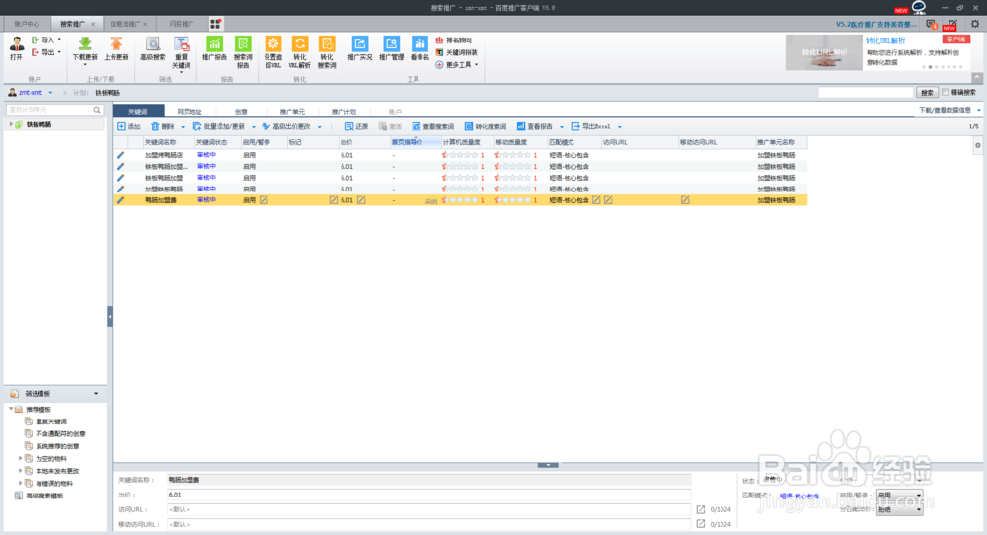Open the 启用/暂停 combo box in details panel
Screen dimensions: 987x535
[899, 496]
